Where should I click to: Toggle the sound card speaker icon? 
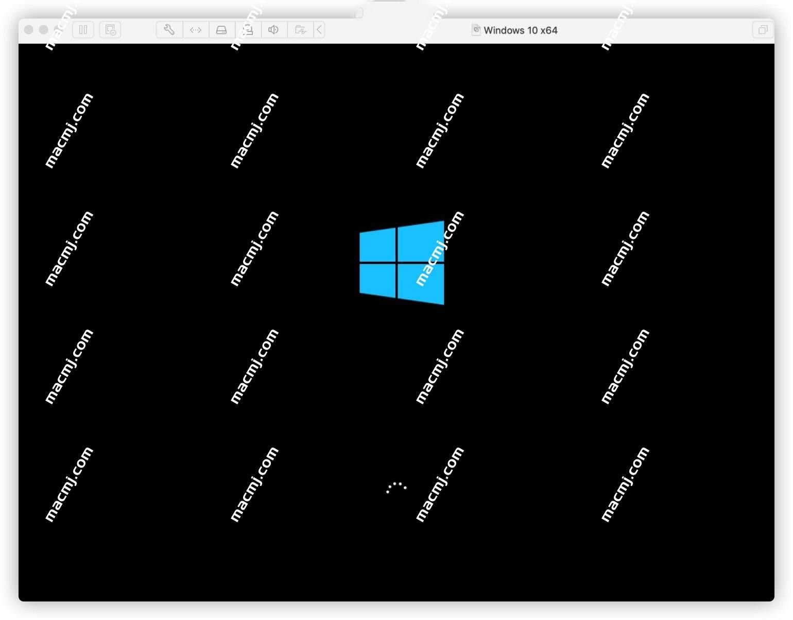pyautogui.click(x=274, y=30)
